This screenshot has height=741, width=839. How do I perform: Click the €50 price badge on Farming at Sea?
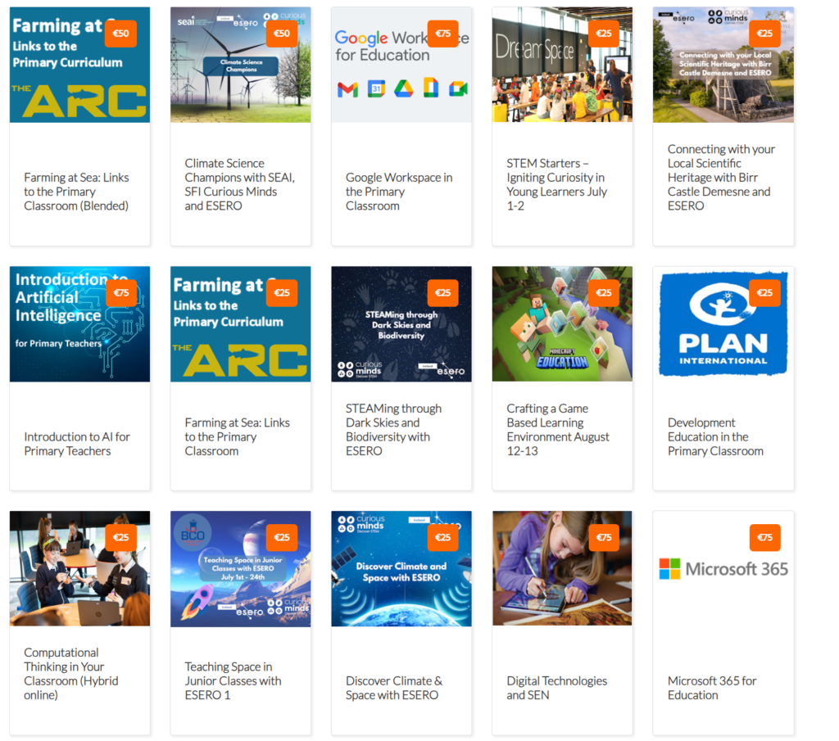tap(120, 34)
